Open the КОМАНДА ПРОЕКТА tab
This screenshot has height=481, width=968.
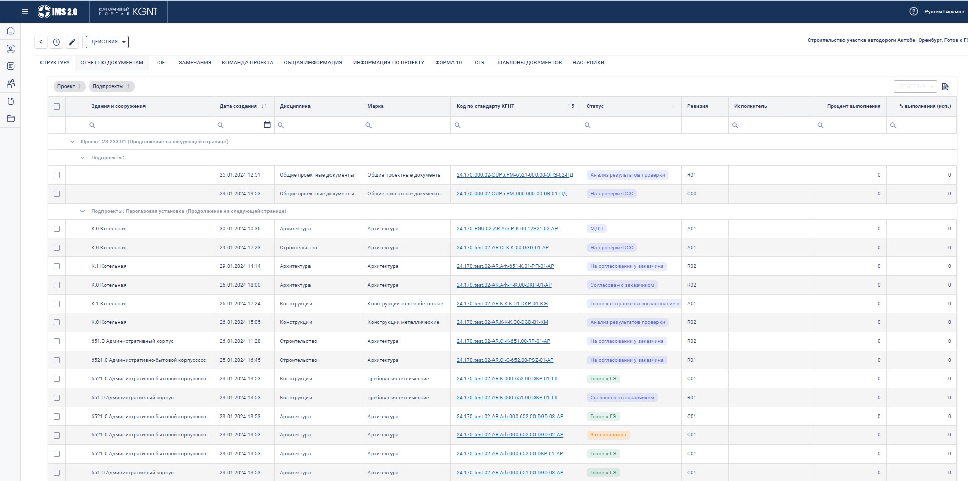[248, 63]
